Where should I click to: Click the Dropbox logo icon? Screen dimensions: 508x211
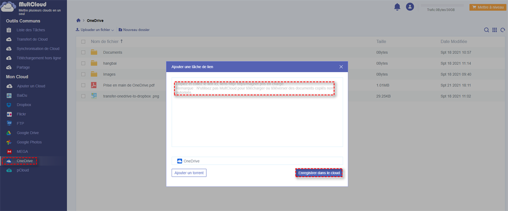[x=9, y=105]
